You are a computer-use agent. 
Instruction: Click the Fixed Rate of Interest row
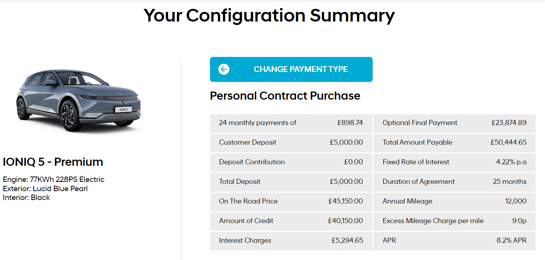click(455, 162)
